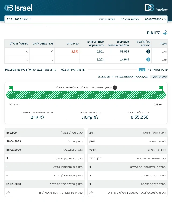The image size is (172, 207).
Task: Click the deferred payment date 01.01.2018
Action: pos(14,184)
